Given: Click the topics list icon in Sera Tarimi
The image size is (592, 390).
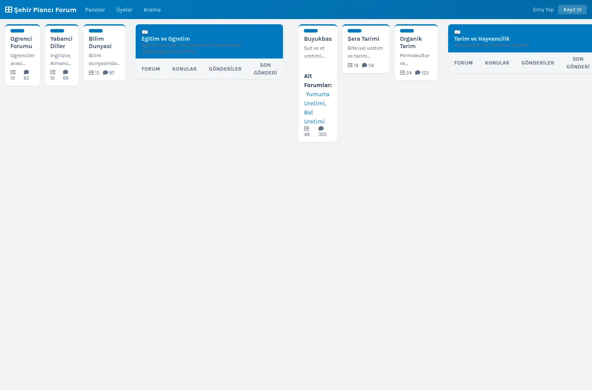Looking at the screenshot, I should [350, 65].
